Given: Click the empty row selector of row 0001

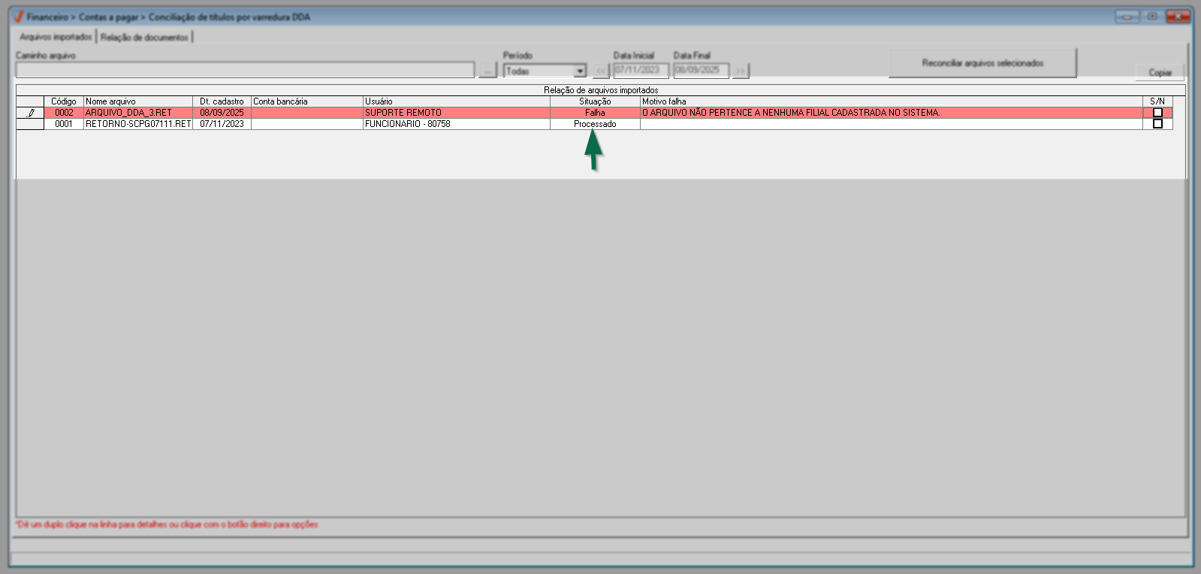Looking at the screenshot, I should (30, 124).
